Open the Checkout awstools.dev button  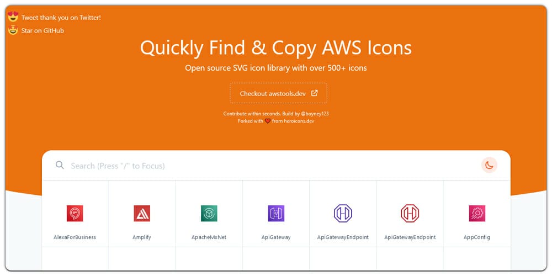[x=278, y=93]
